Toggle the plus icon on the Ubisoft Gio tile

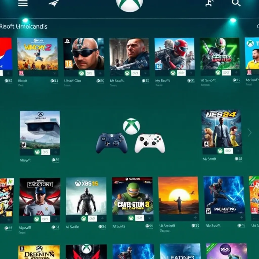pyautogui.click(x=100, y=73)
